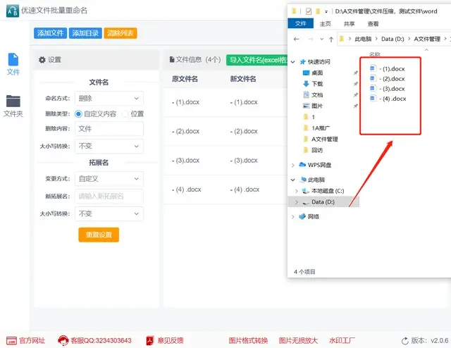Click A文件管理 in address breadcrumb

[x=427, y=39]
